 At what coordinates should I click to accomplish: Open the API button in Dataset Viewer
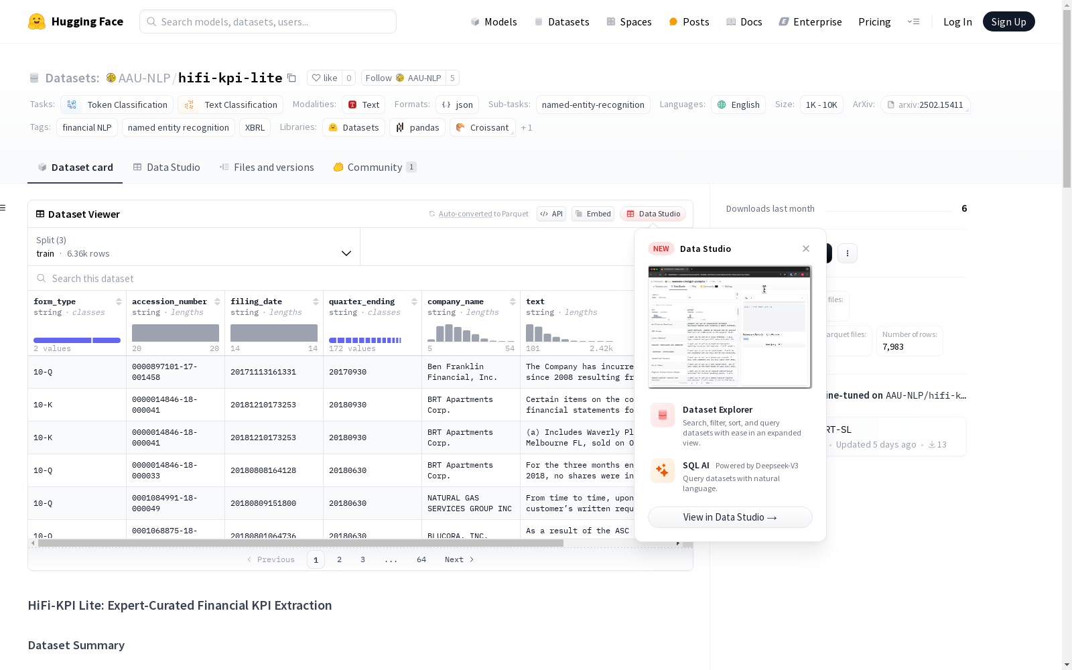[x=551, y=214]
